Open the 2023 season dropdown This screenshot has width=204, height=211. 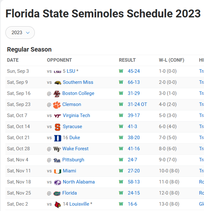point(20,33)
